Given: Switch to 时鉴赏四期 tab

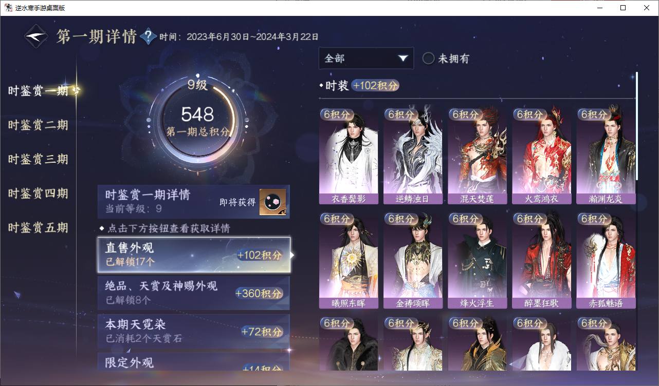Looking at the screenshot, I should [x=38, y=194].
